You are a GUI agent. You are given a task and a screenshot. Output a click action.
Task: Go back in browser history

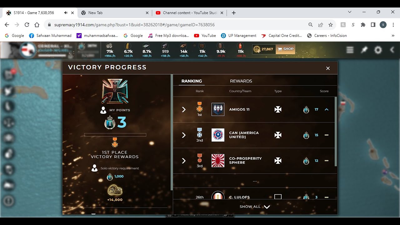[7, 25]
